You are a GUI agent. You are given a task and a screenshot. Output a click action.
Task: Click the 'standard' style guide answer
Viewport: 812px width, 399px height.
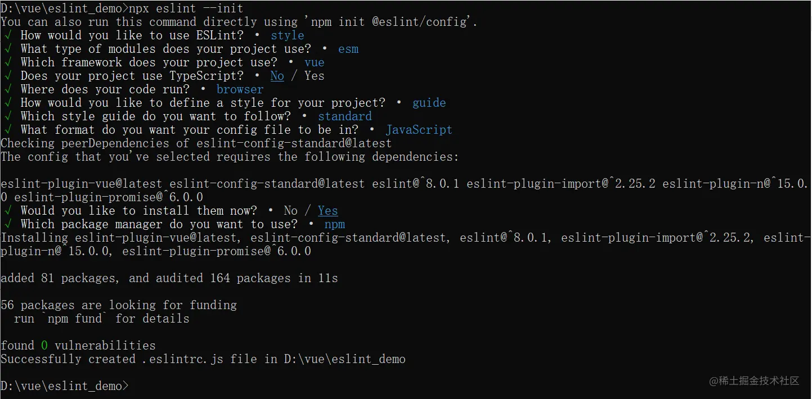tap(345, 116)
